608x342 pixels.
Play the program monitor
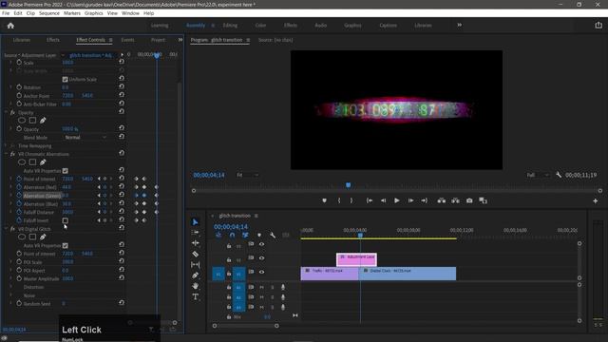click(397, 200)
